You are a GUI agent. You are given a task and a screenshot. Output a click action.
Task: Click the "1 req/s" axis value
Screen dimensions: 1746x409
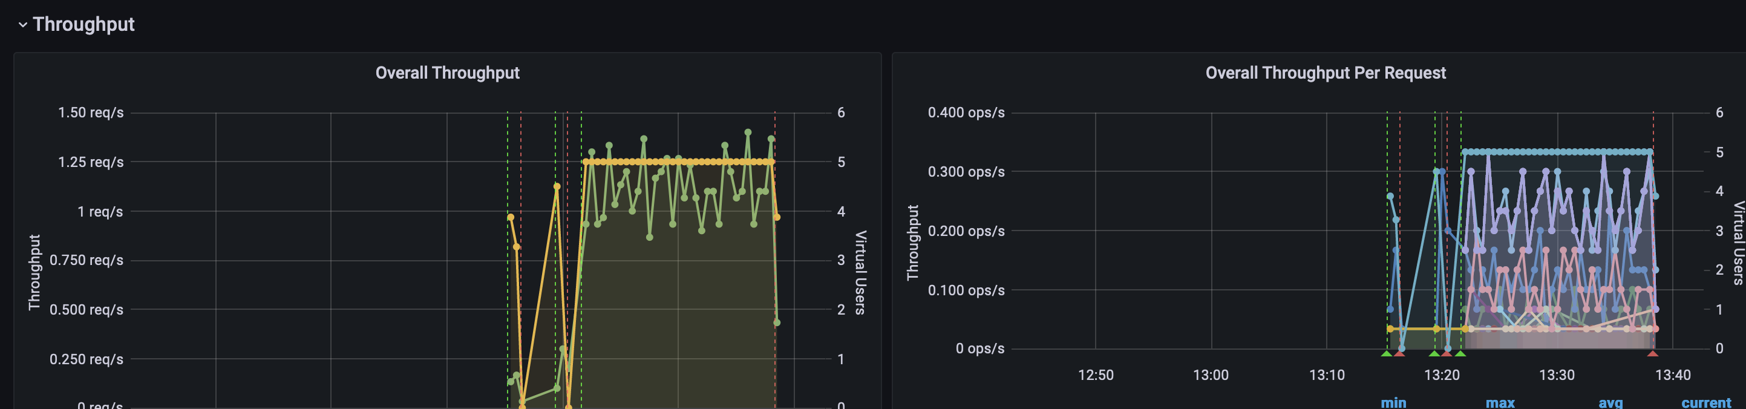100,212
